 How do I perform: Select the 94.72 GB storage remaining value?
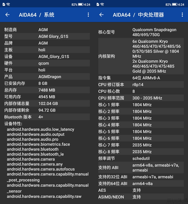47,110
